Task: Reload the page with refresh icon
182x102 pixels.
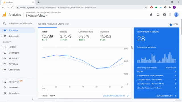Action: pos(12,7)
